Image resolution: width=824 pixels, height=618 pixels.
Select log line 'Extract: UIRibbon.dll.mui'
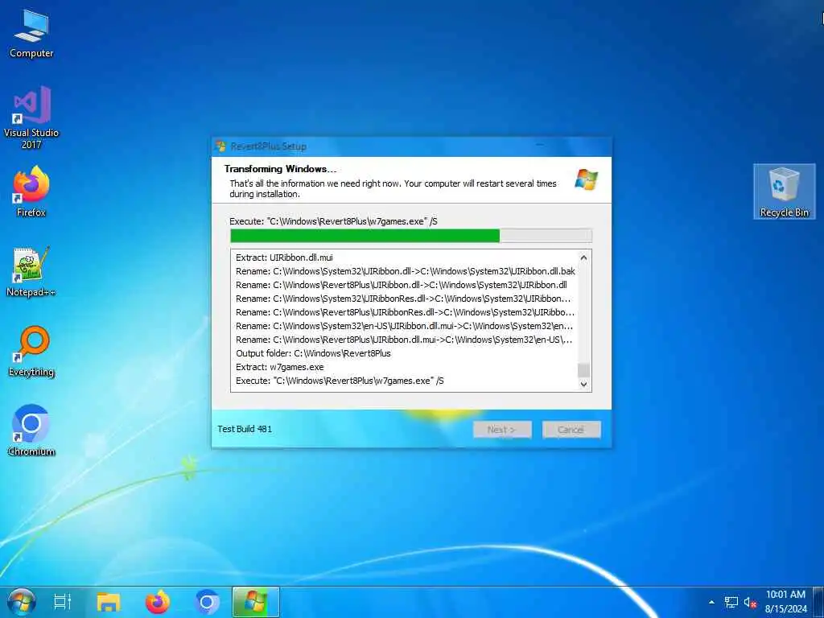pos(284,257)
